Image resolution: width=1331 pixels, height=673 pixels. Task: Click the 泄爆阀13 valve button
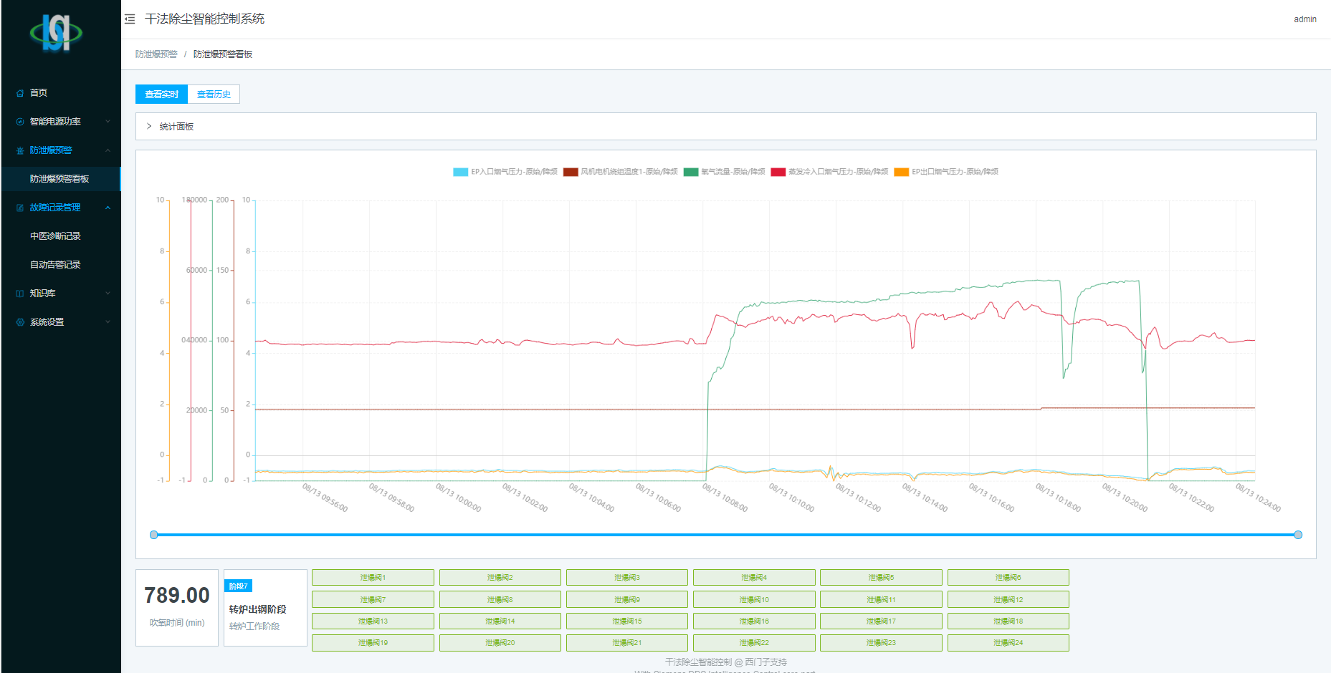tap(373, 621)
